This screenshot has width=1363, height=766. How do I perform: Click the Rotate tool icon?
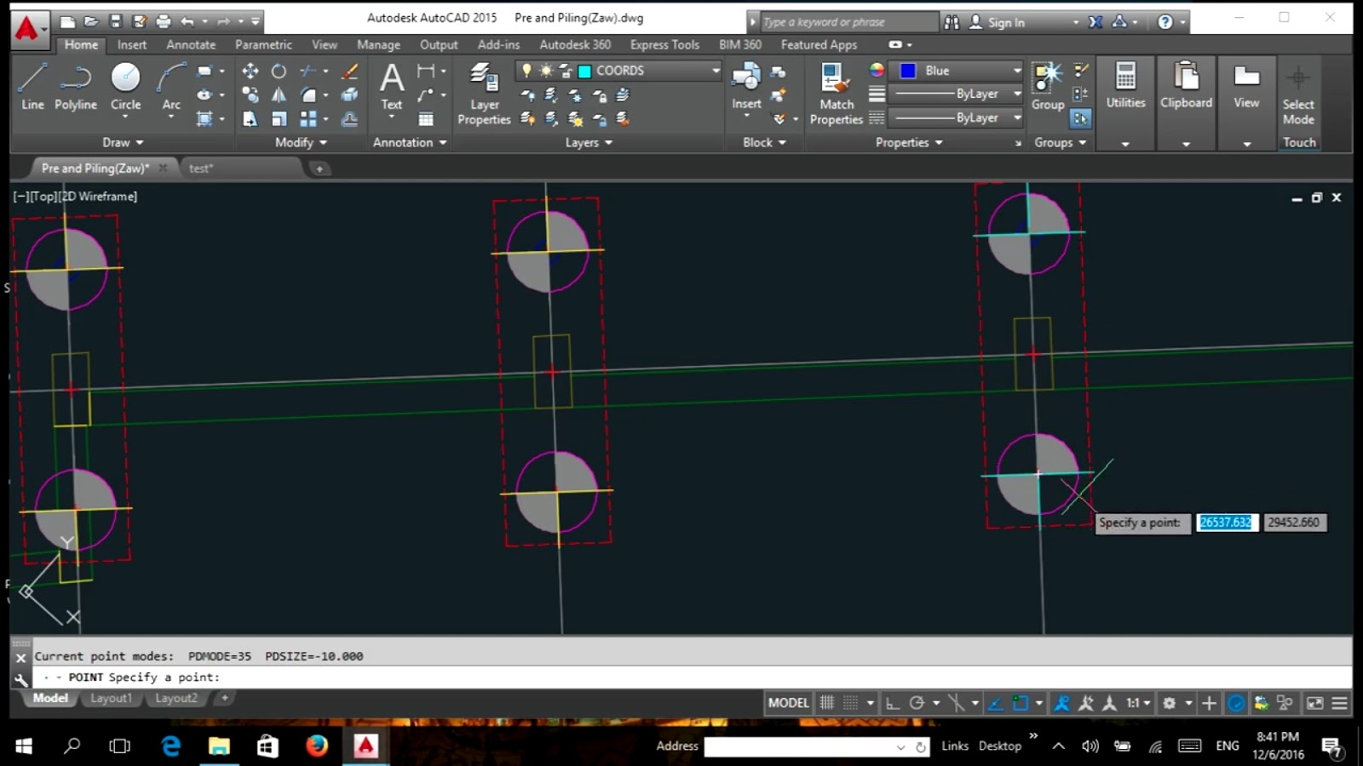279,71
